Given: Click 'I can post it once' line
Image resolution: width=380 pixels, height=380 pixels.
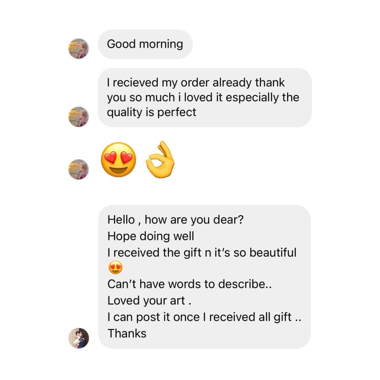Looking at the screenshot, I should [x=153, y=317].
